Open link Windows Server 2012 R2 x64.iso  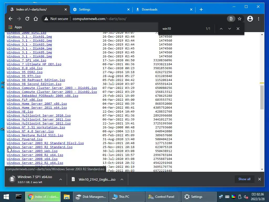(x=35, y=163)
